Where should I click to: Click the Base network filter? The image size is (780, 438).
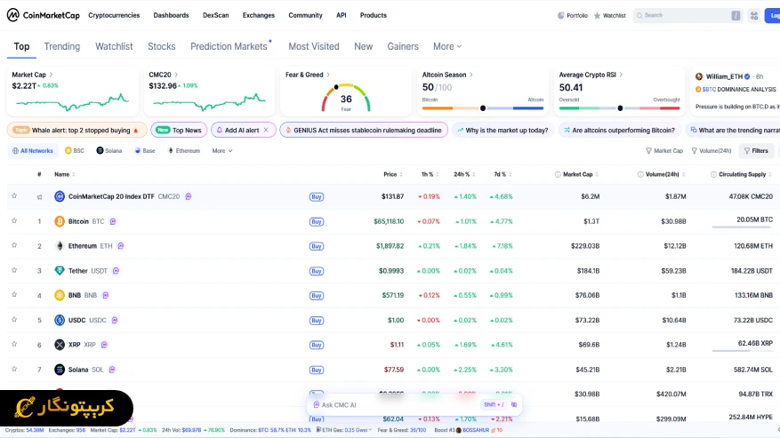[x=145, y=151]
